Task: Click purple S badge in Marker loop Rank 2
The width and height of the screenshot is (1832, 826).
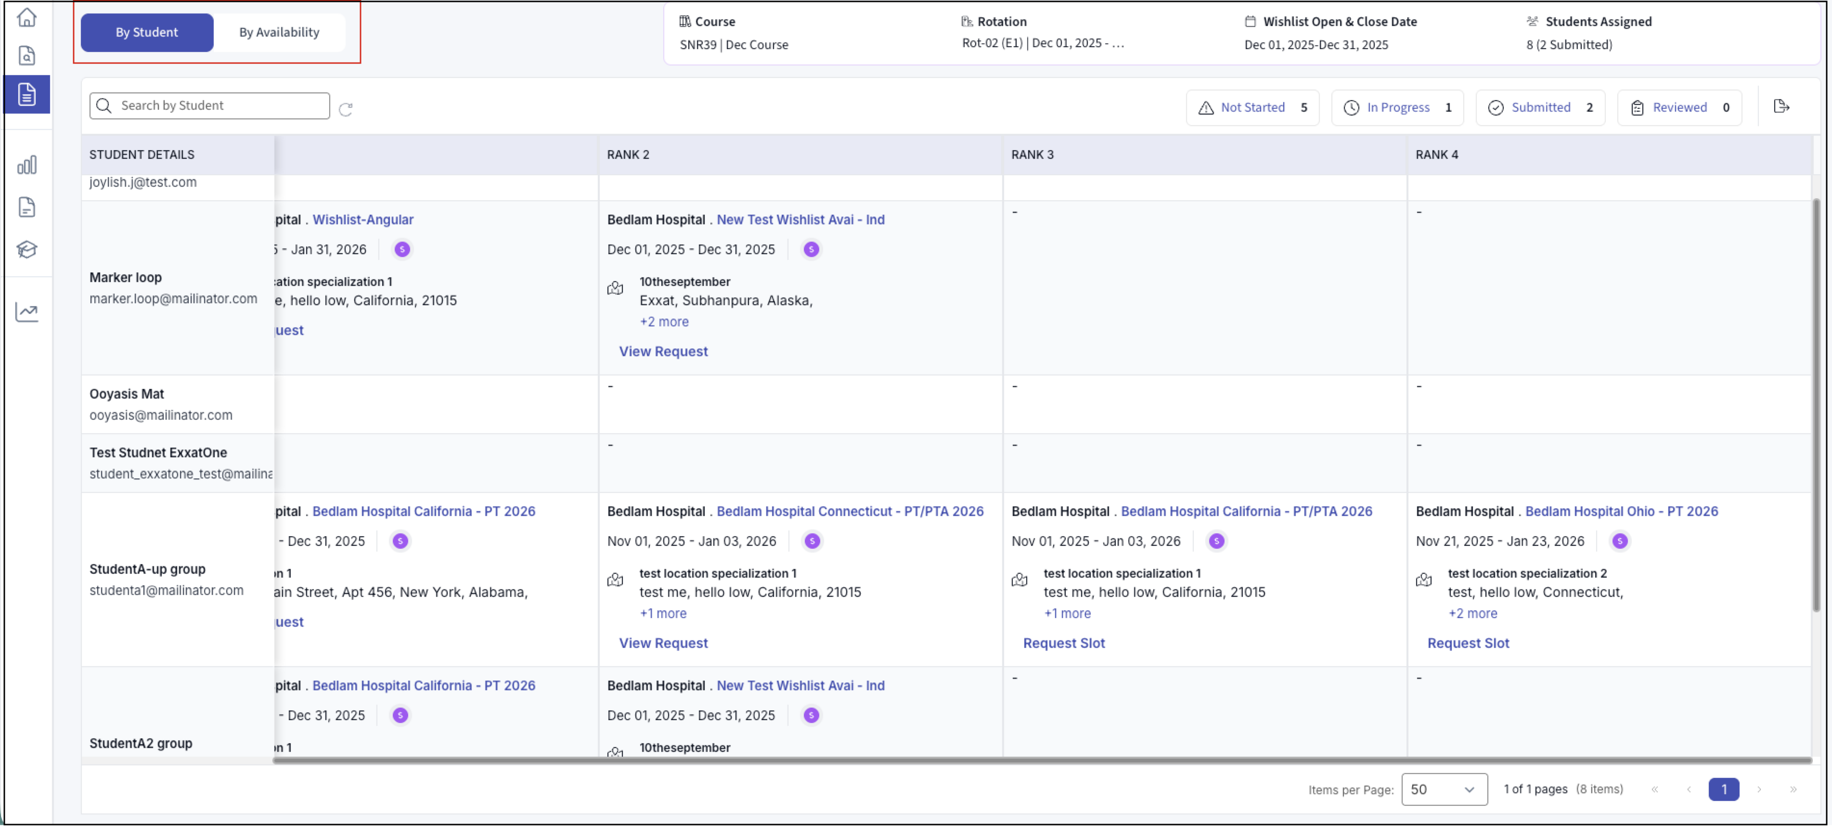Action: pos(811,250)
